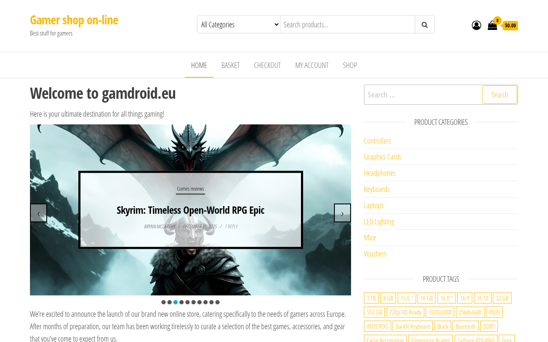Click the Gamer shop on-line site title
The height and width of the screenshot is (342, 548).
tap(74, 20)
